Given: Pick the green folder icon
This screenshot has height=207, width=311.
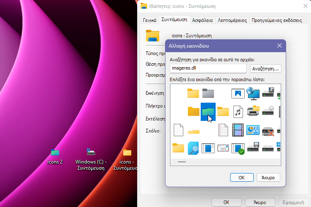Looking at the screenshot, I should [x=208, y=112].
